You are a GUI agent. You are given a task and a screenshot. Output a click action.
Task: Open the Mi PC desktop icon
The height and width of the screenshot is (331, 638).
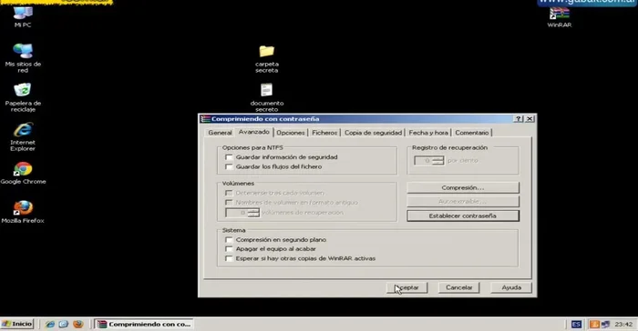point(23,16)
